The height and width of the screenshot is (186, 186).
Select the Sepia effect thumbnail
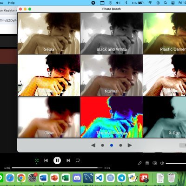(x=49, y=33)
